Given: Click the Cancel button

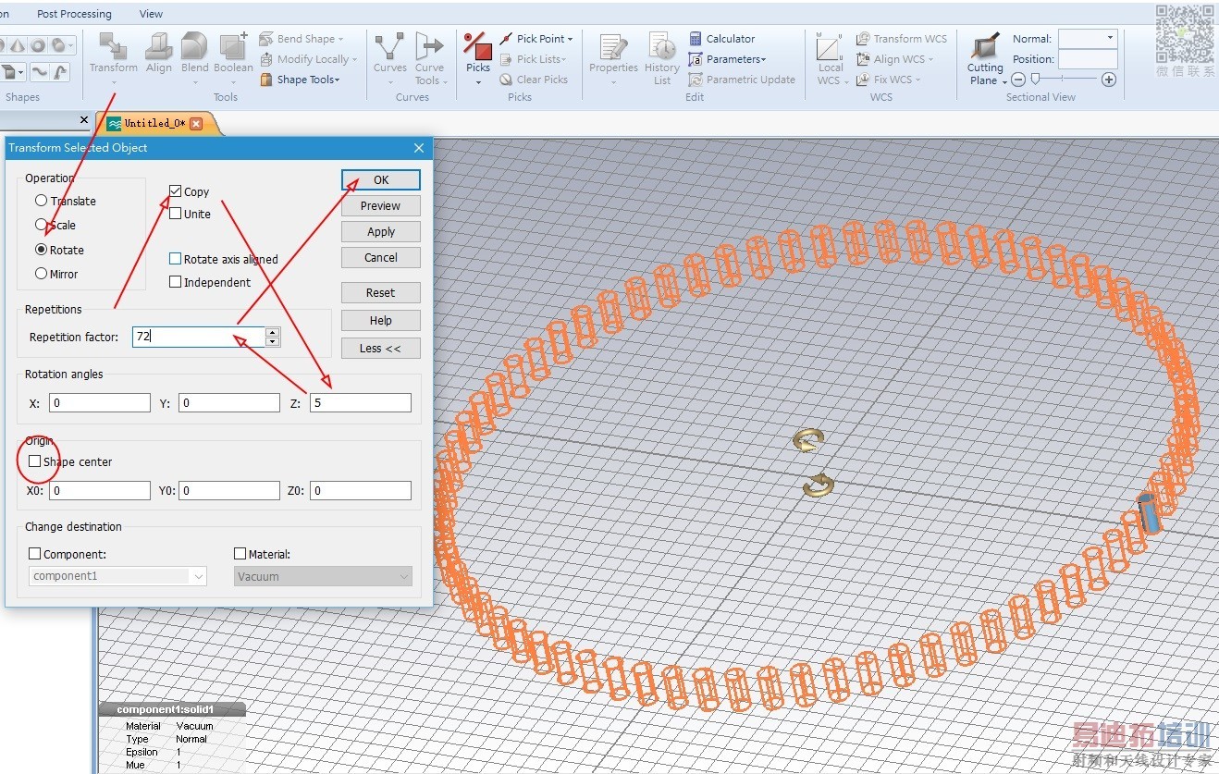Looking at the screenshot, I should click(380, 257).
